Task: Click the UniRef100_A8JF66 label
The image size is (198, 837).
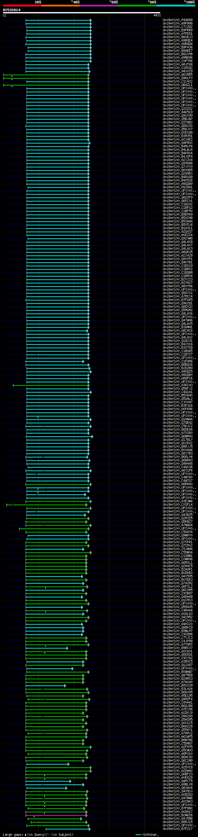Action: (178, 64)
